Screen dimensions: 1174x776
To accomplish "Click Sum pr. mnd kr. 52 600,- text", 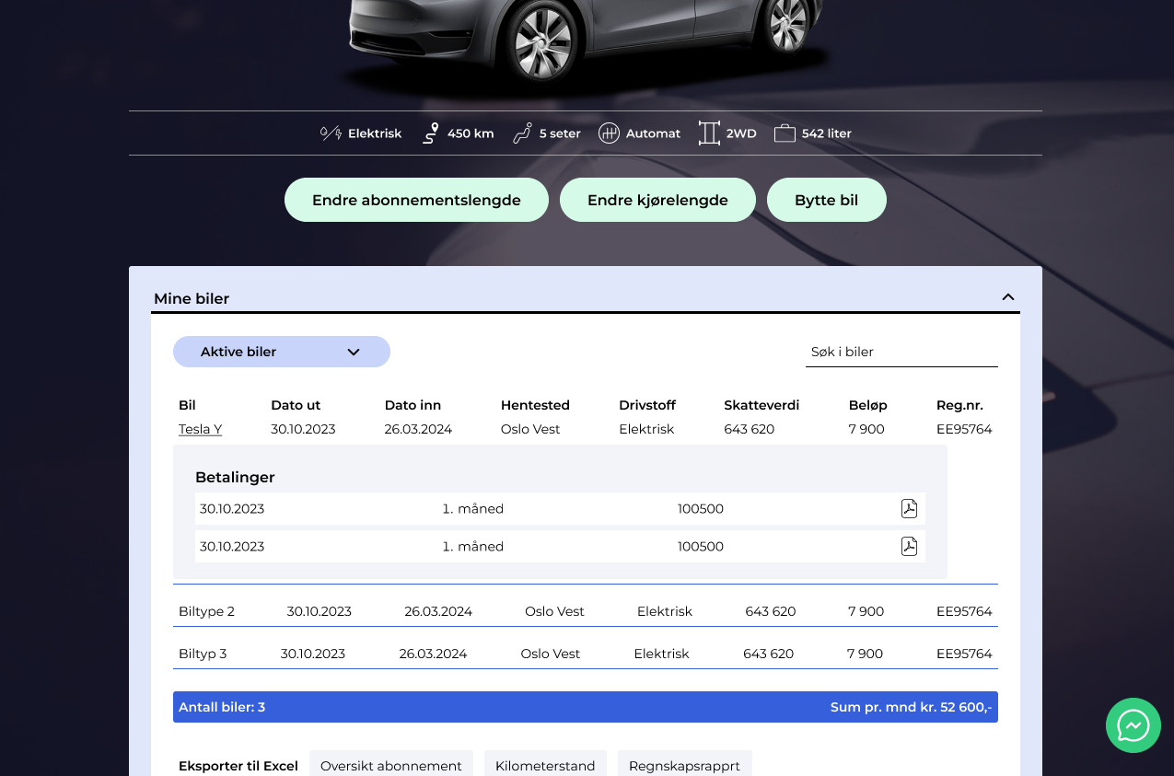I will coord(911,707).
